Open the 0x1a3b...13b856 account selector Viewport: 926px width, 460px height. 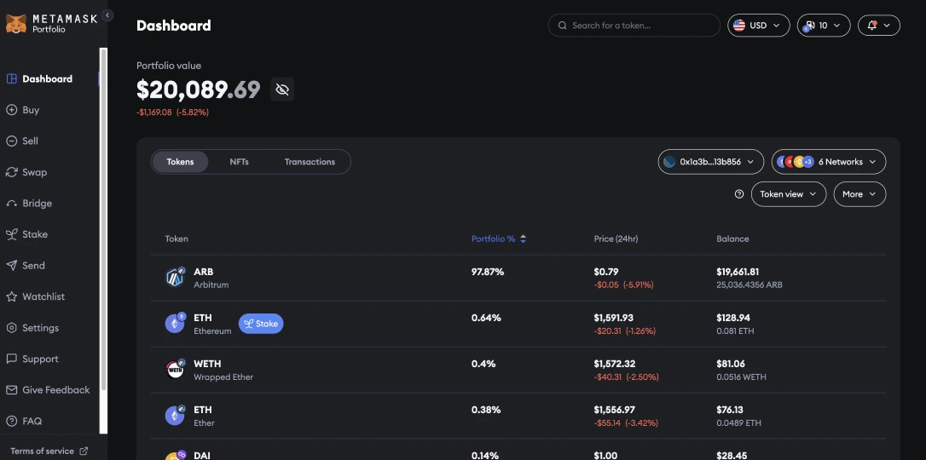pos(710,162)
